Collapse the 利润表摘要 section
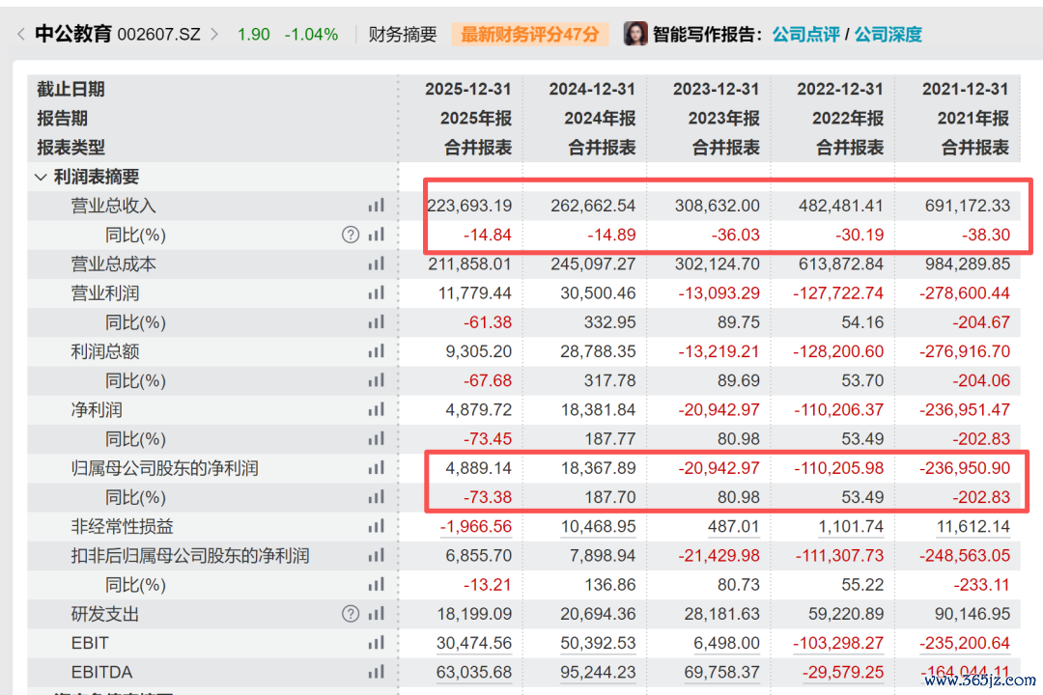This screenshot has height=695, width=1043. [41, 177]
